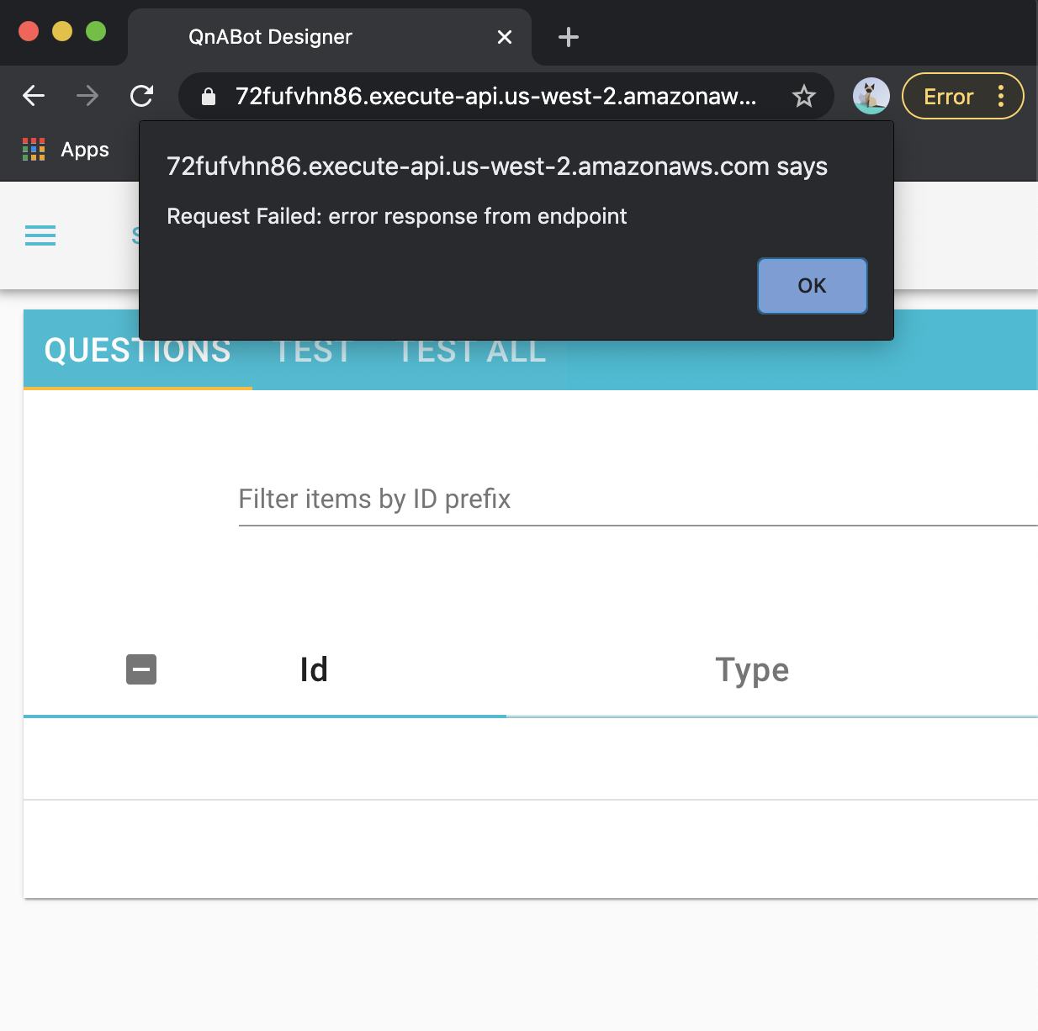Open the site security lock icon
This screenshot has width=1038, height=1031.
[207, 96]
